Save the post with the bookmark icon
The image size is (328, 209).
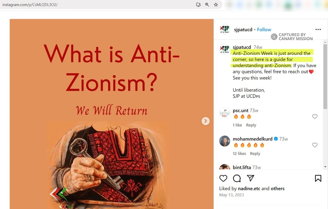click(x=318, y=178)
